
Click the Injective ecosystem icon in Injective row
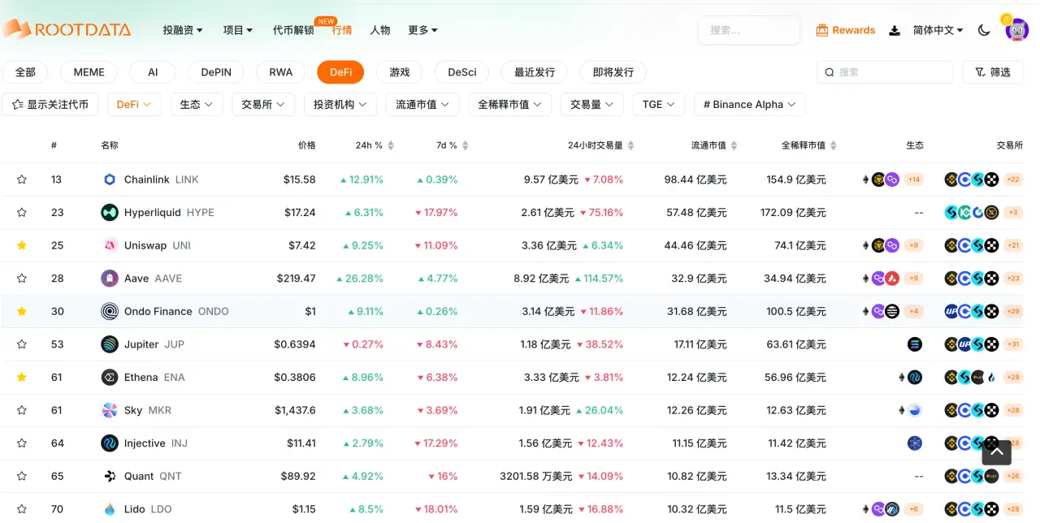915,443
